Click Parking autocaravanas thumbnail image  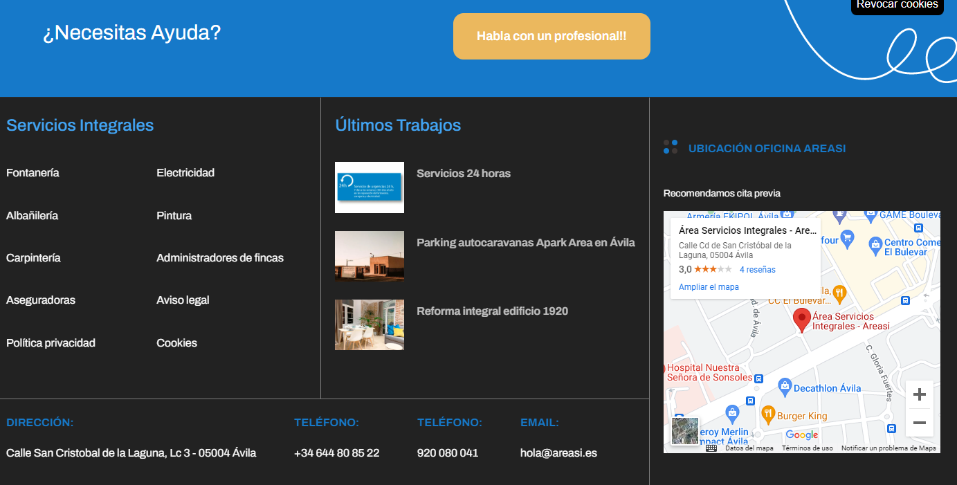pos(370,256)
